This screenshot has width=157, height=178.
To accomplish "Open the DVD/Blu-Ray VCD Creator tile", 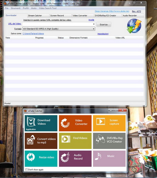I will 109,141.
